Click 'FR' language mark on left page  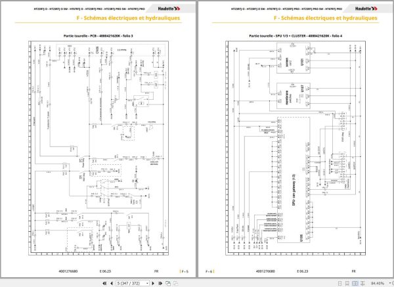(x=156, y=271)
